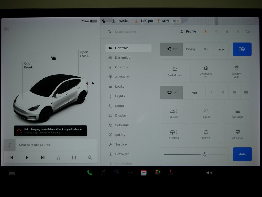The height and width of the screenshot is (197, 262).
Task: Set wiper speed to level III
Action: click(234, 93)
